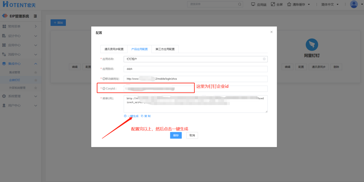Expand the 设计中心 menu
364x182 pixels.
pyautogui.click(x=21, y=36)
